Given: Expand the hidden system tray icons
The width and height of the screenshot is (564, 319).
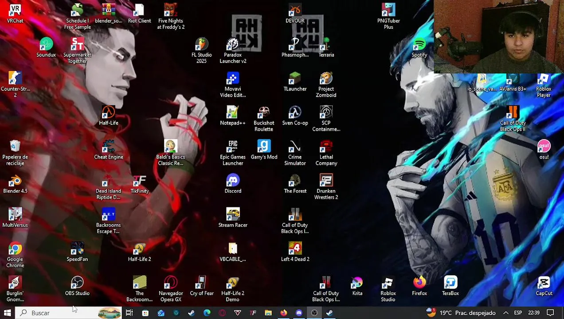Looking at the screenshot, I should 505,313.
